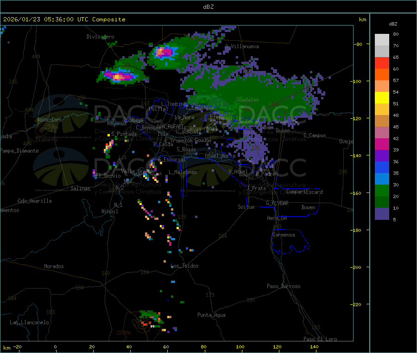417x353 pixels.
Task: Click the slate purple 5-10 dBZ swatch
Action: point(382,214)
